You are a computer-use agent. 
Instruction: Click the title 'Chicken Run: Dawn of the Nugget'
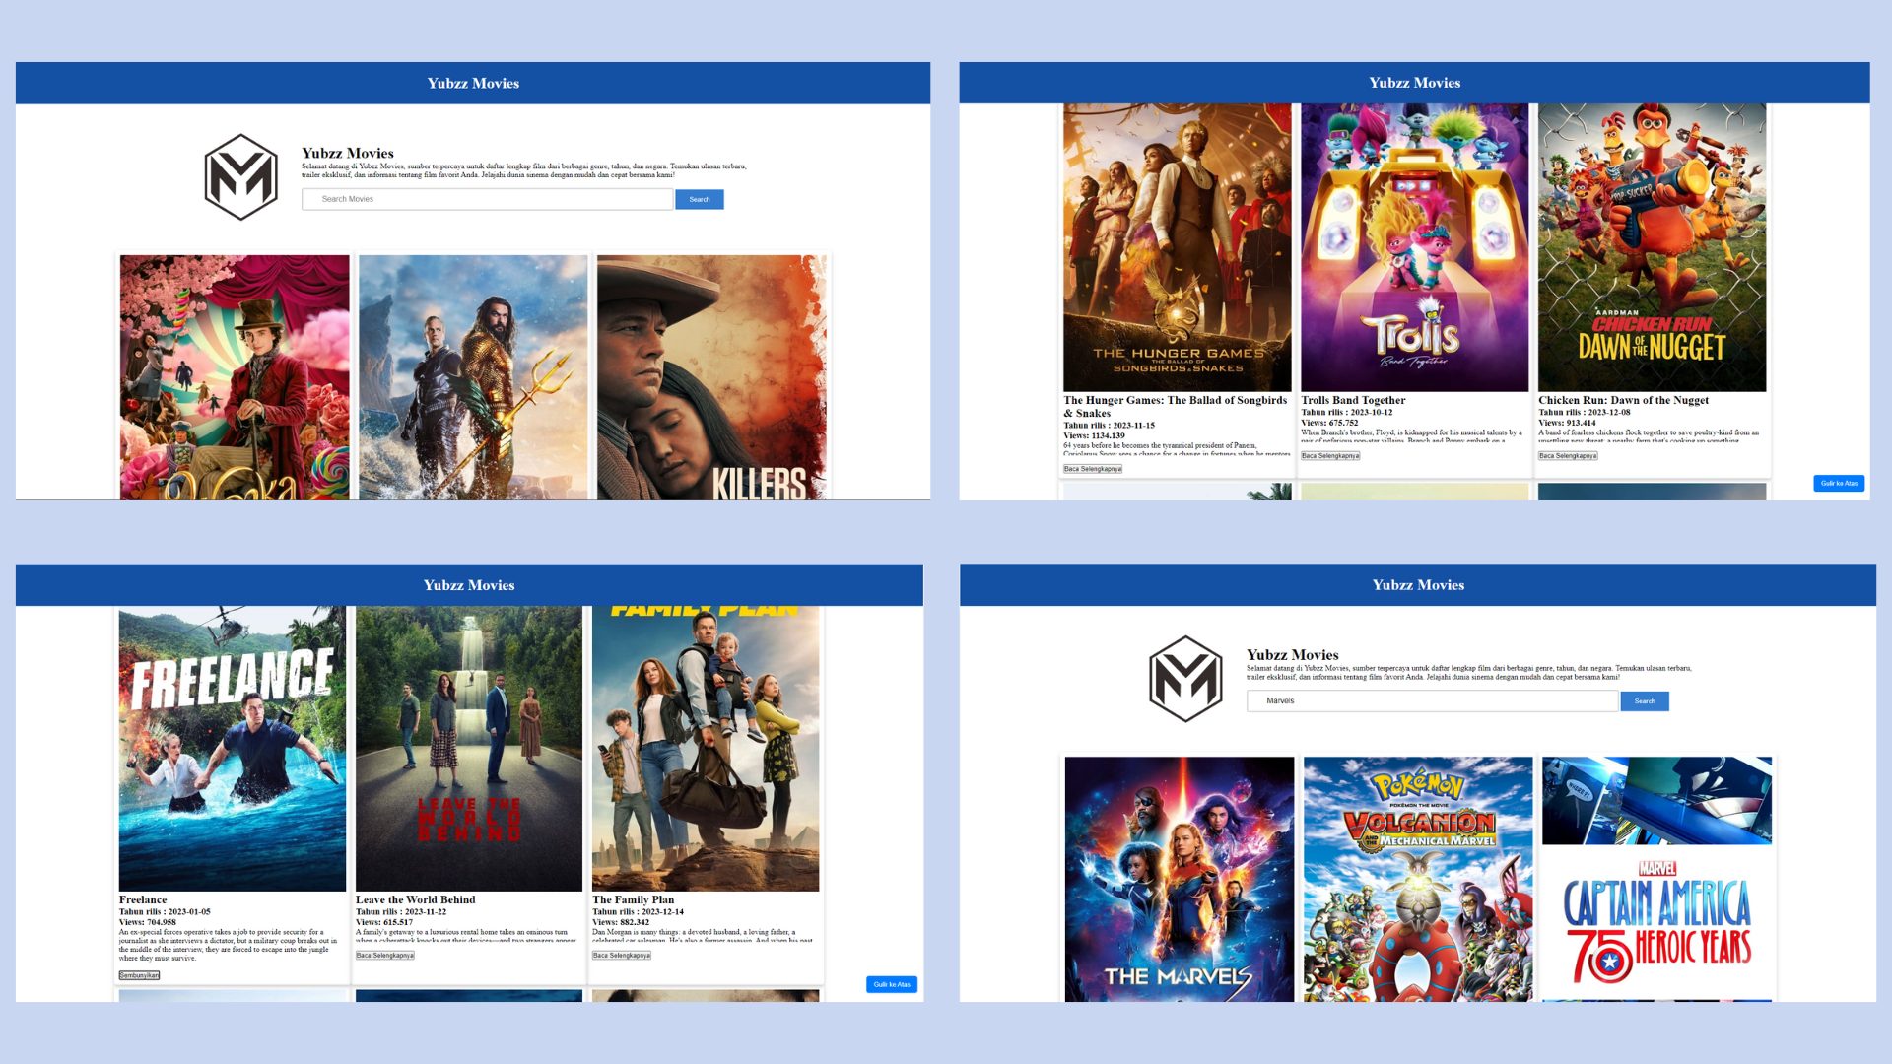coord(1624,400)
